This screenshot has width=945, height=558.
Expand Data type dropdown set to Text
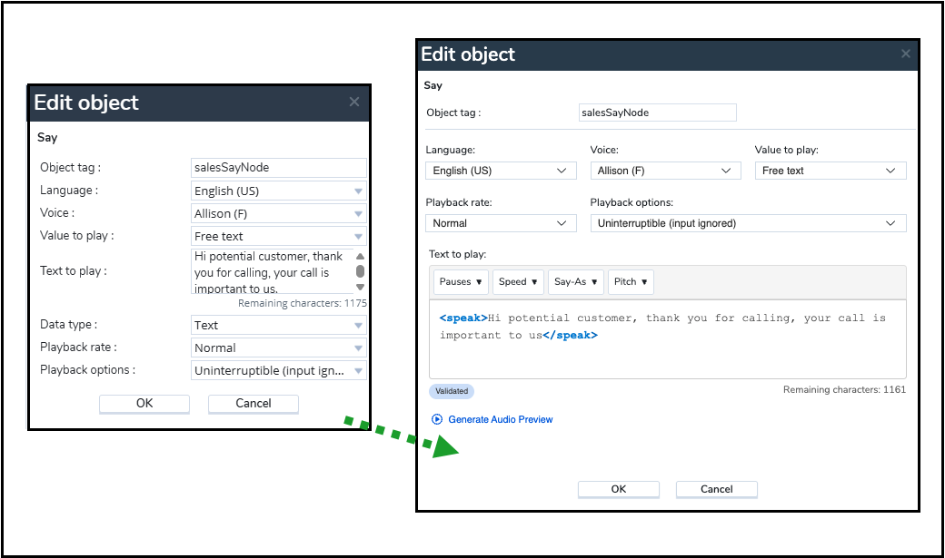279,326
